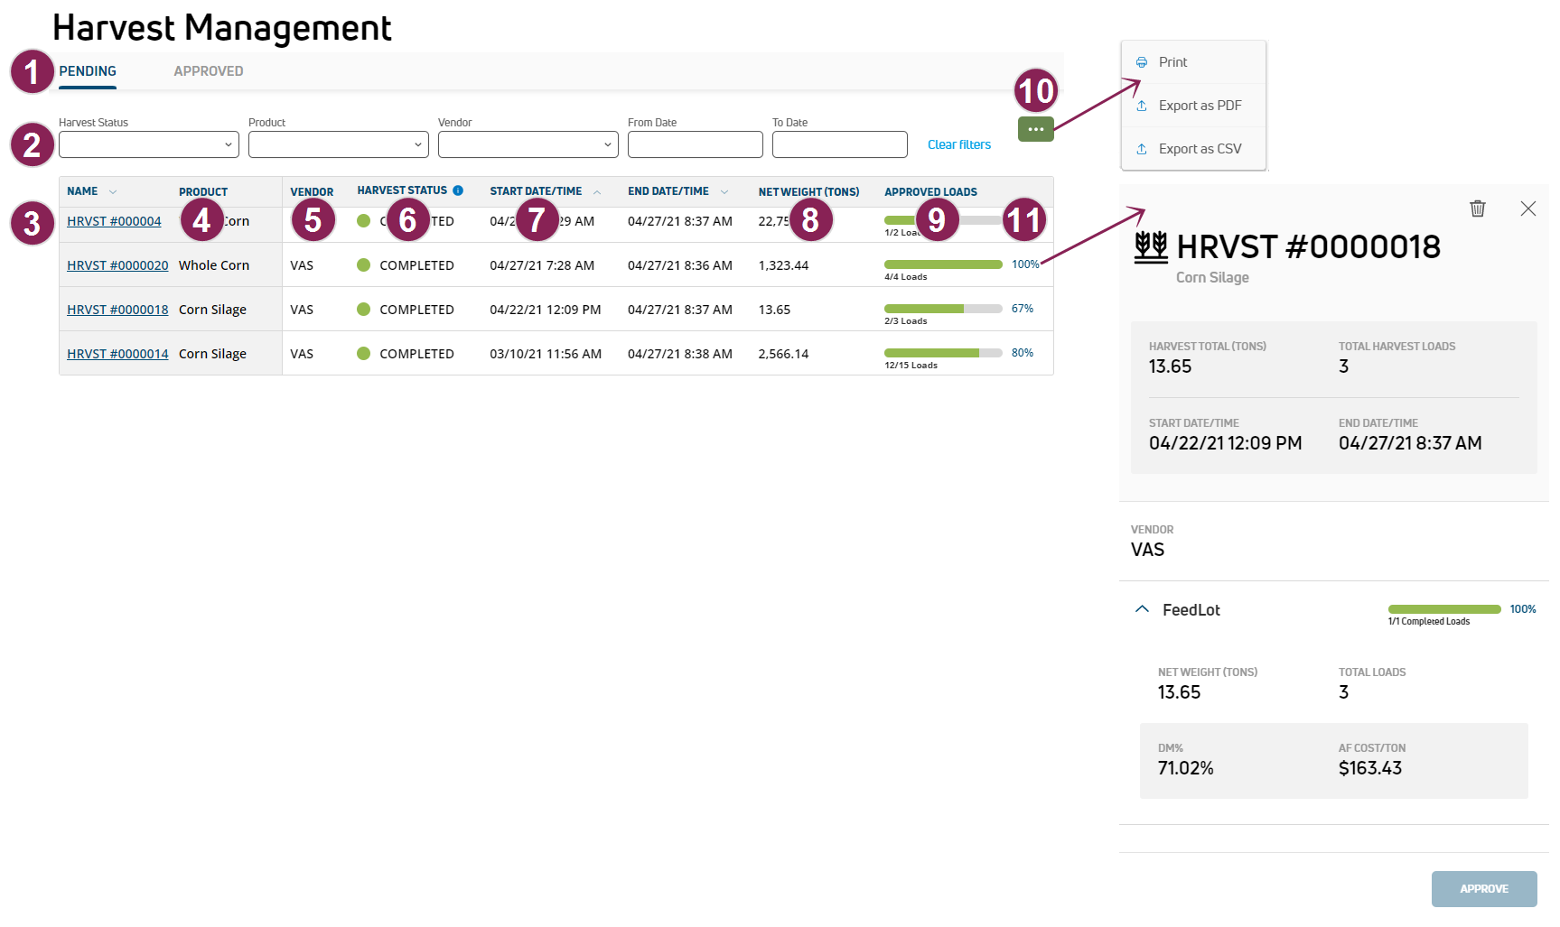Click the trash delete icon in harvest panel
This screenshot has width=1560, height=927.
pyautogui.click(x=1478, y=209)
